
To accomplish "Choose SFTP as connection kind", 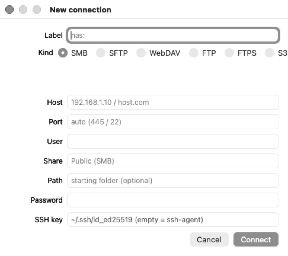I will click(101, 53).
